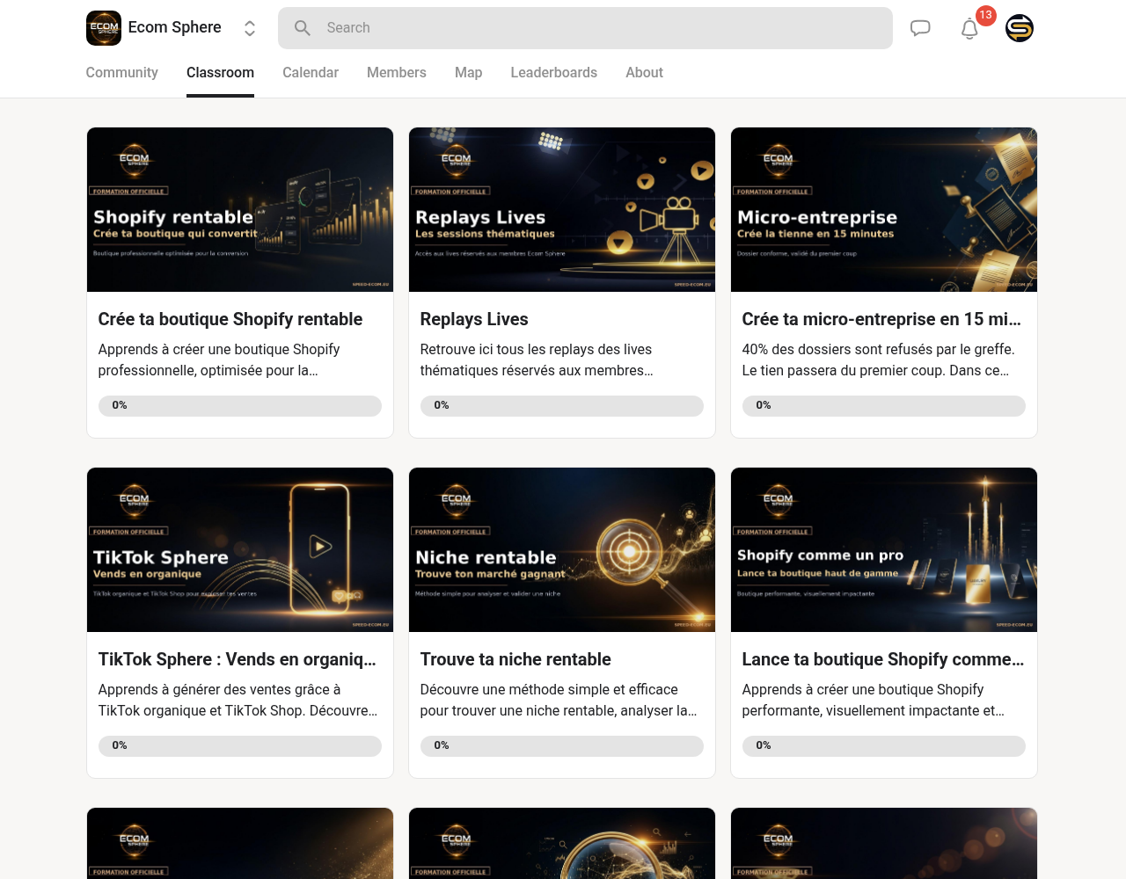Click Shopify rentable 0% progress bar
The width and height of the screenshot is (1126, 879).
point(240,405)
